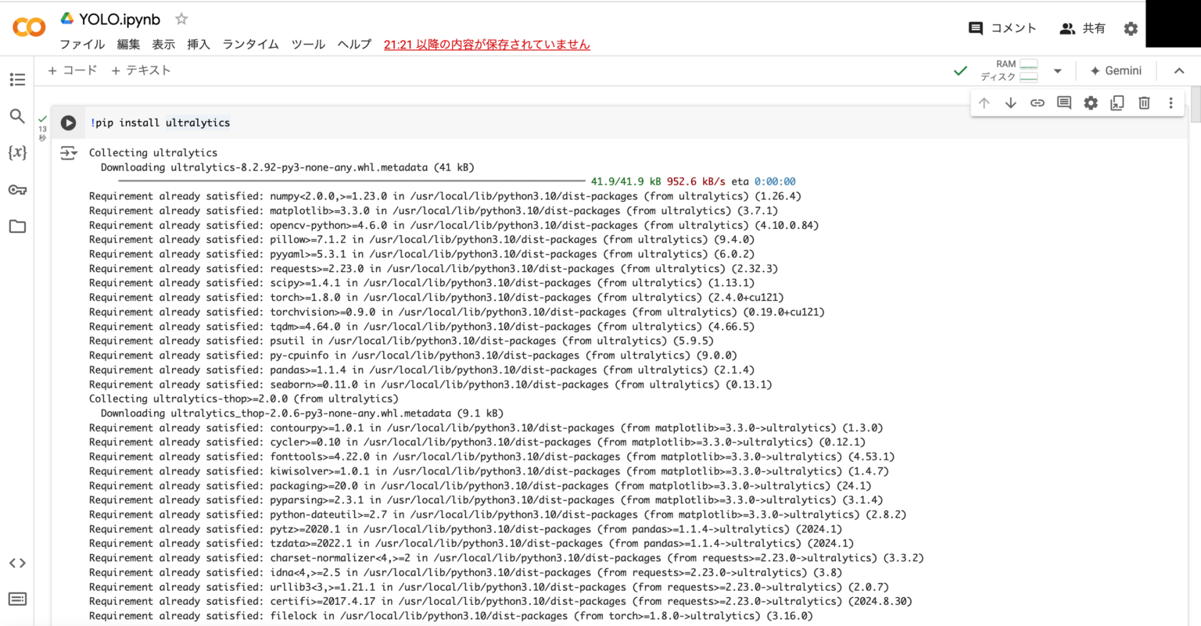Open the ファイル menu
This screenshot has width=1201, height=626.
82,45
